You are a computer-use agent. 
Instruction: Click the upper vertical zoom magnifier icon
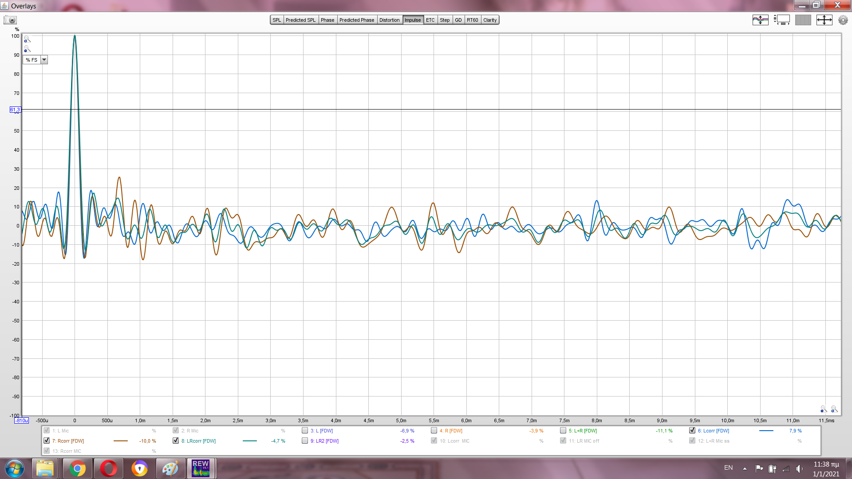[27, 39]
